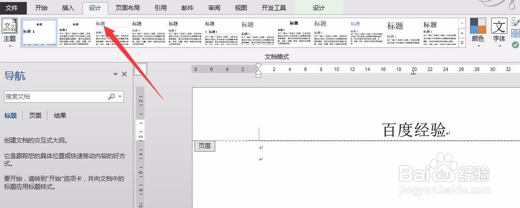Viewport: 520px width, 208px height.
Task: Open the 主题 (Themes) button
Action: (9, 32)
